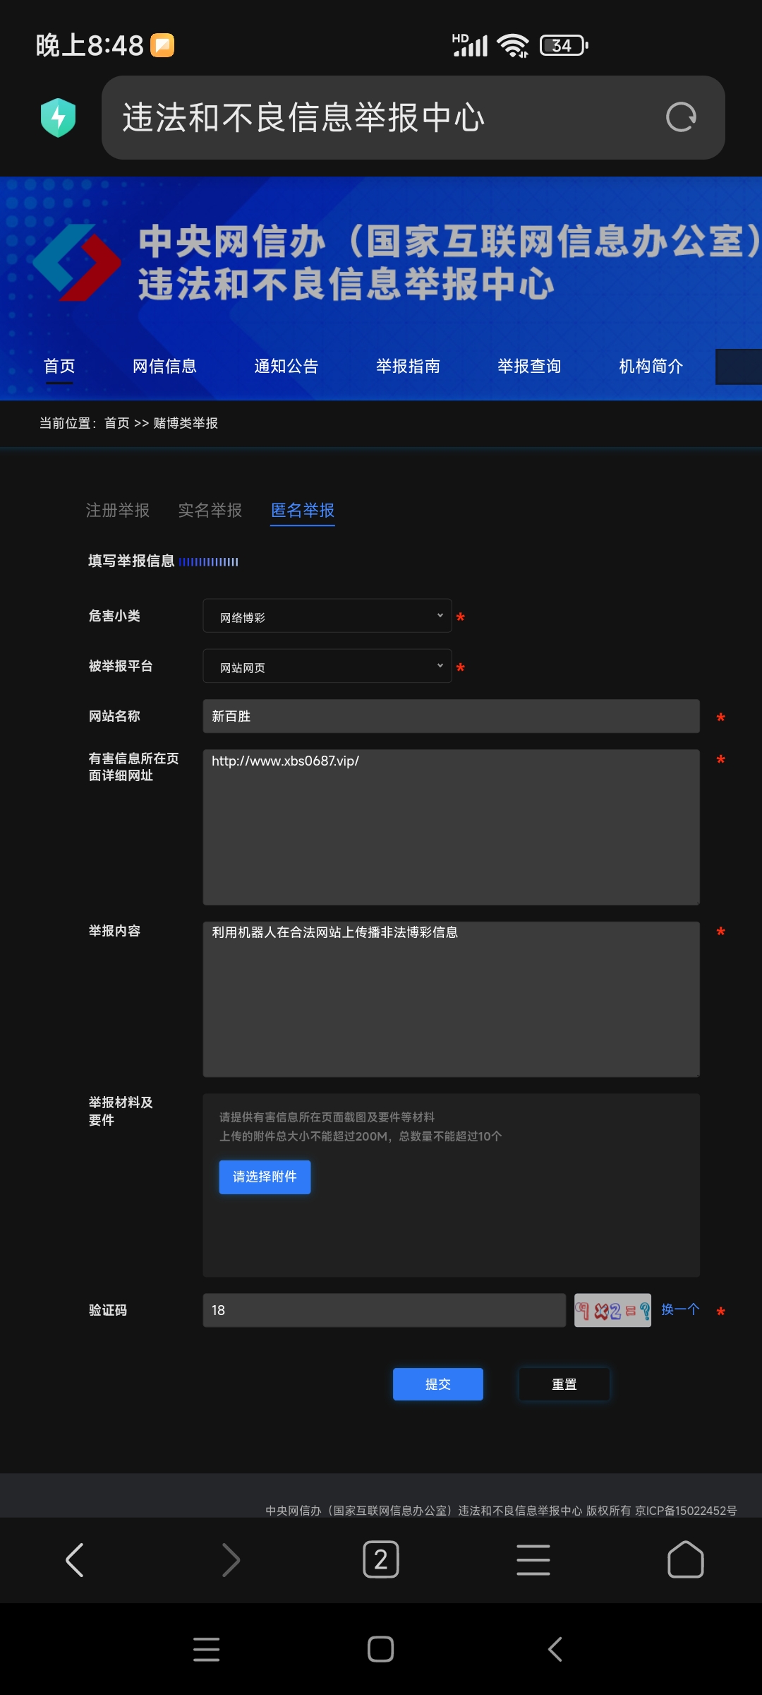Screen dimensions: 762x1695
Task: Tap the green shield security icon
Action: pos(59,117)
